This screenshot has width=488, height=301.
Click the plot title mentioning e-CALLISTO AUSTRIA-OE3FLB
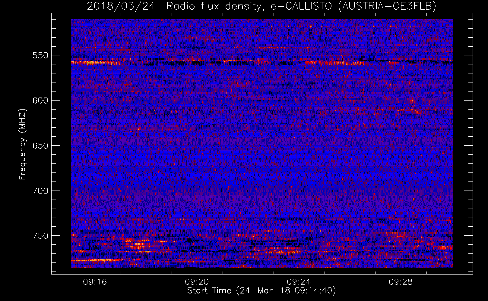pos(261,6)
